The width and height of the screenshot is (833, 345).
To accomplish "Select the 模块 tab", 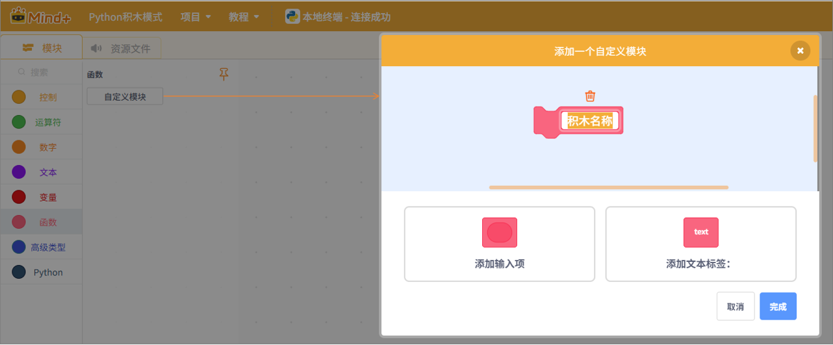I will 42,47.
